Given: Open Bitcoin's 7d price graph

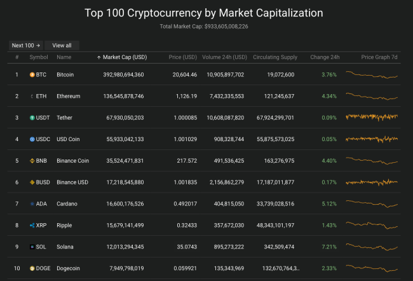Looking at the screenshot, I should coord(372,75).
